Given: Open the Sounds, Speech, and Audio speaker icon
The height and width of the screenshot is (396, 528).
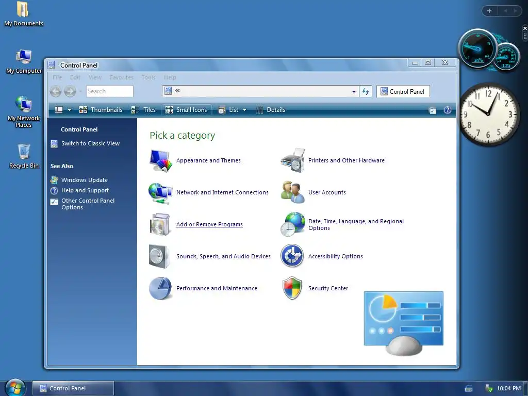Looking at the screenshot, I should 159,256.
